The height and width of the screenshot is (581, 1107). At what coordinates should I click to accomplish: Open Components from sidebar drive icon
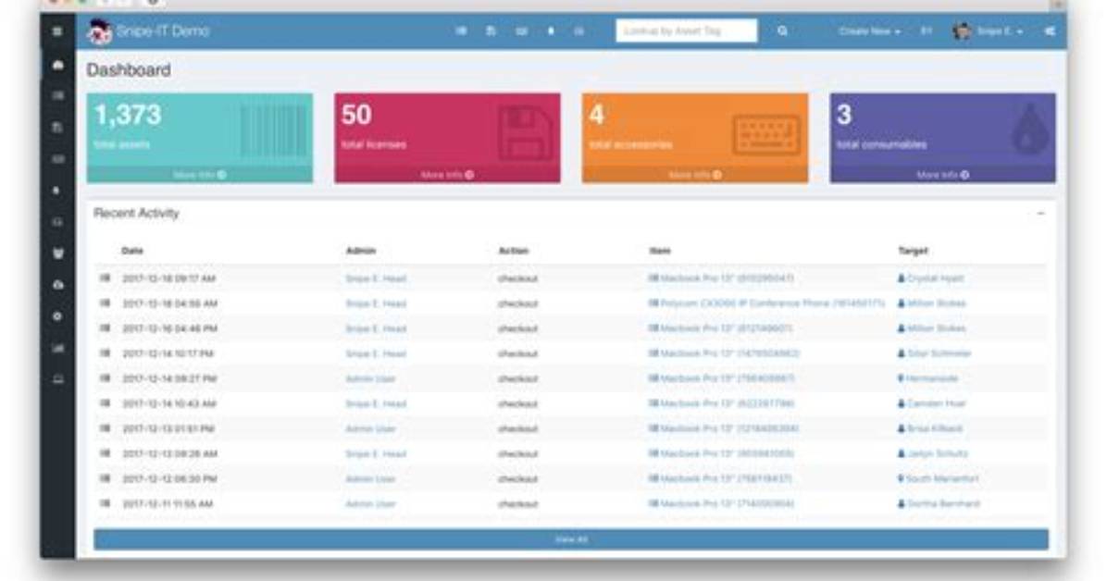click(x=58, y=222)
